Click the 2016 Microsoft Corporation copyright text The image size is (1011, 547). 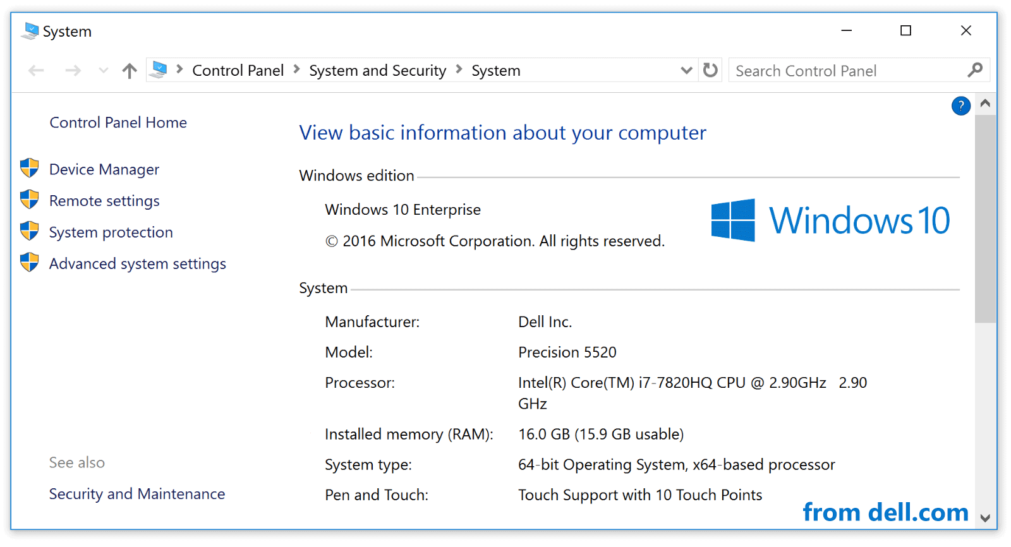point(495,241)
